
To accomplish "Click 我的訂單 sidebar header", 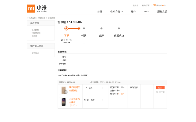I will (x=35, y=23).
